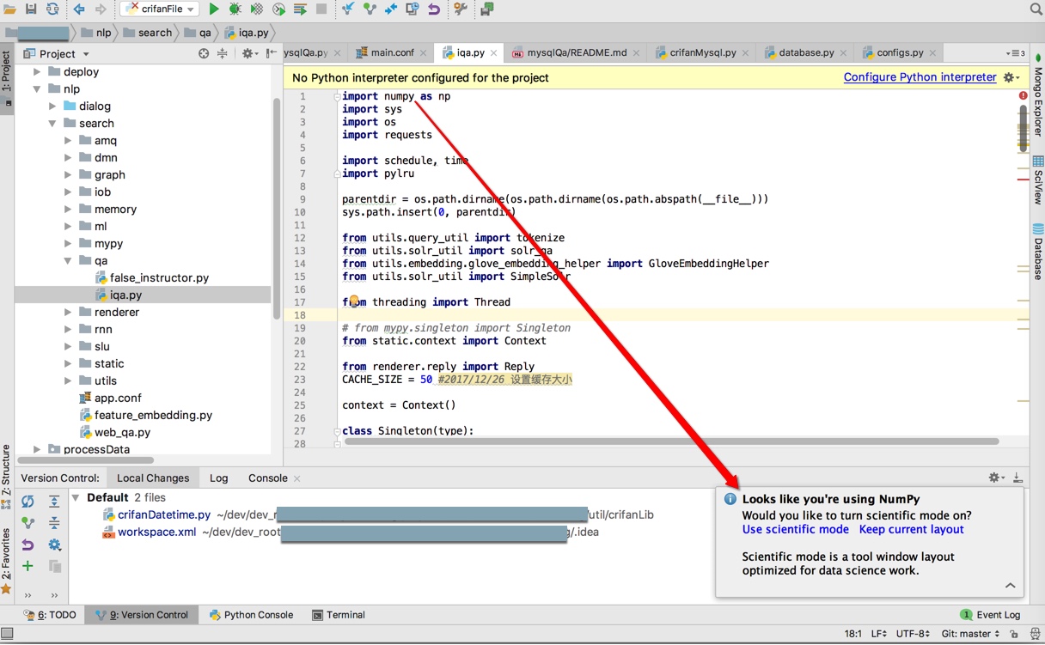Viewport: 1045px width, 645px height.
Task: Click Use scientific mode link
Action: [795, 530]
